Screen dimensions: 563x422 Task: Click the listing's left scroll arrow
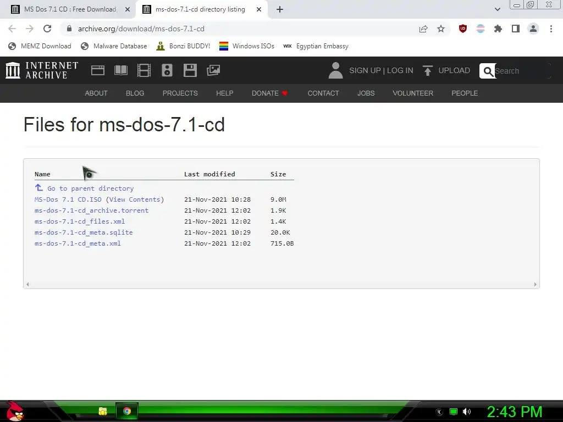click(x=27, y=284)
